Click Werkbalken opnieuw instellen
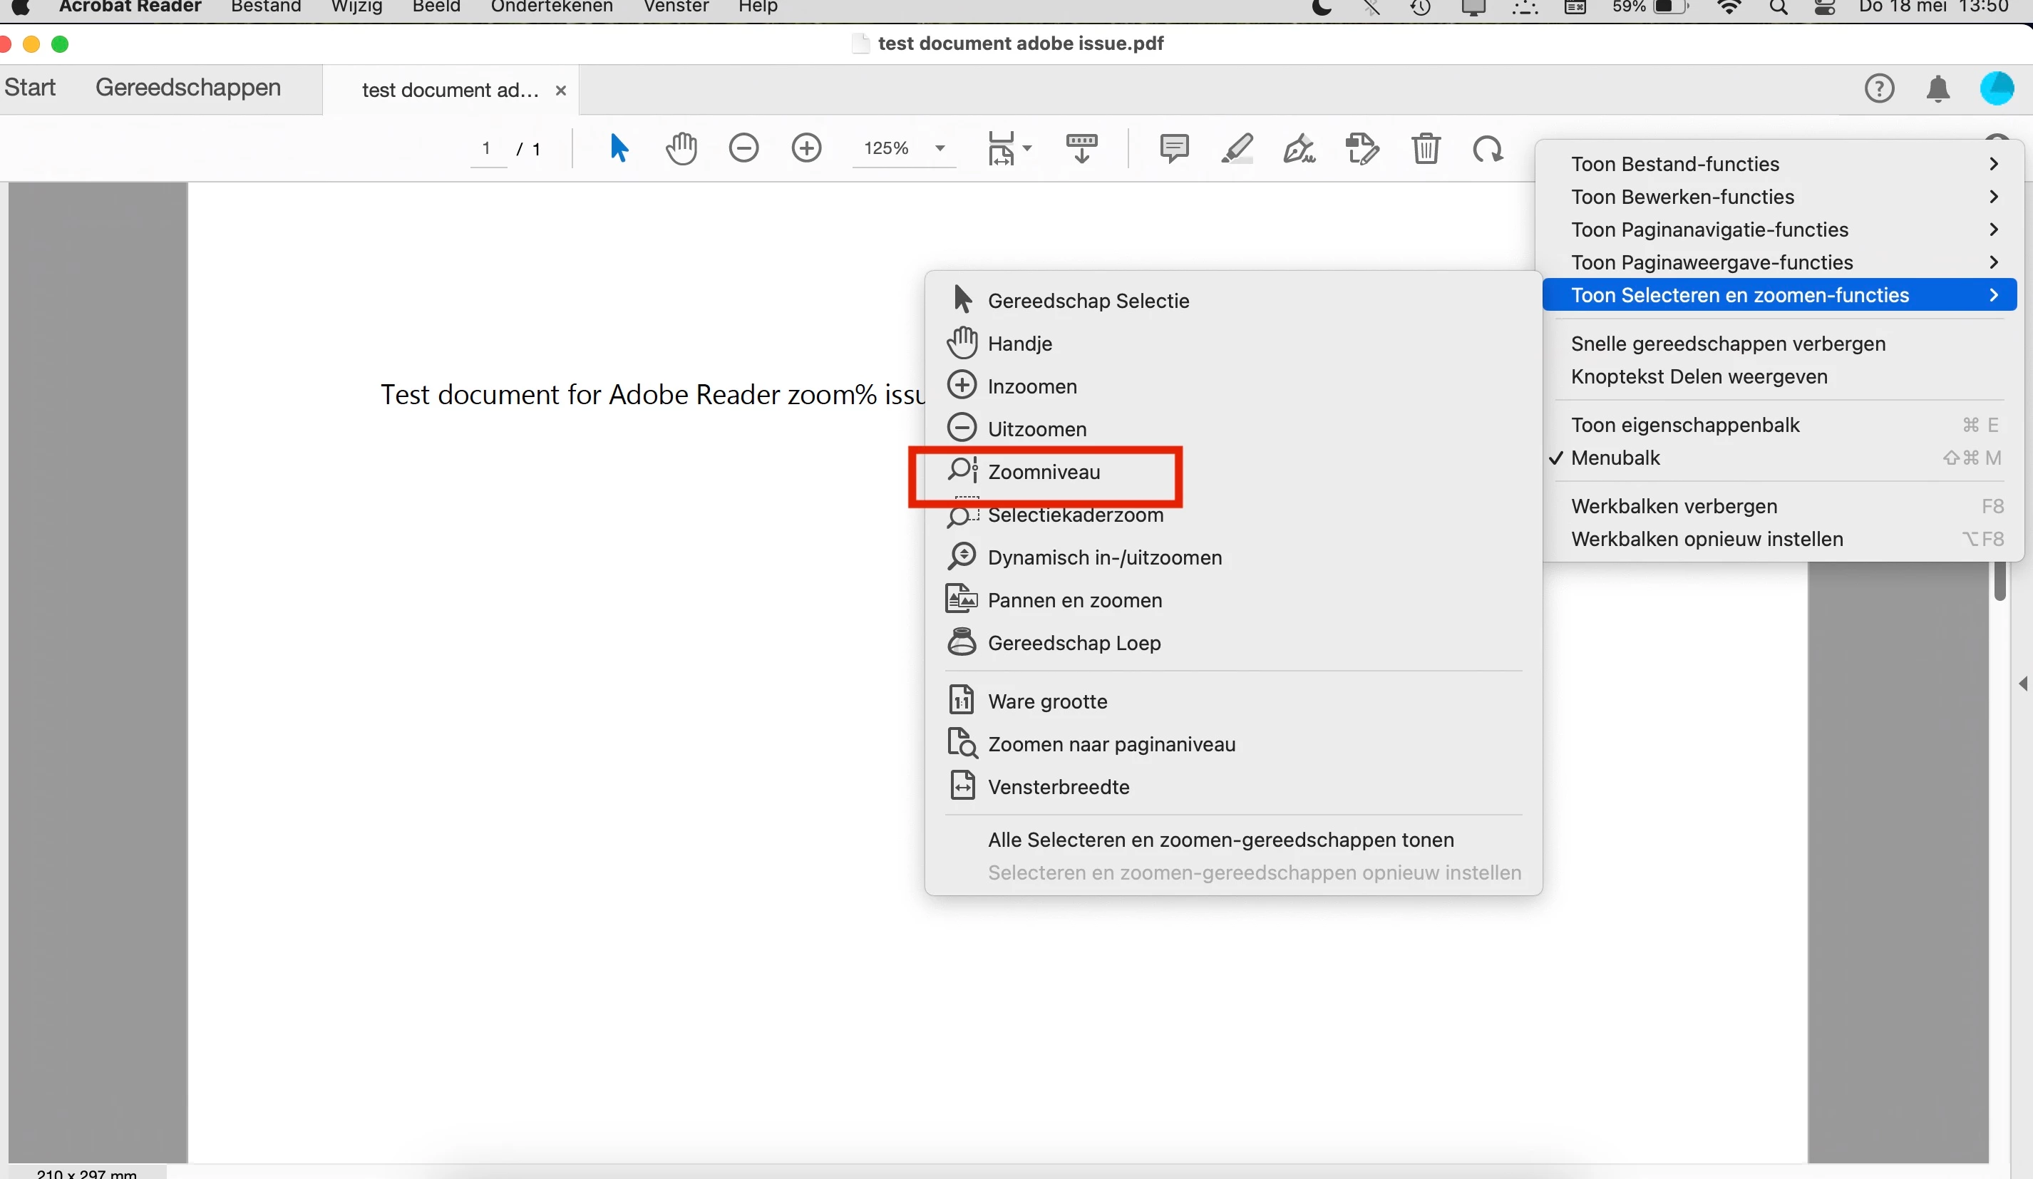The image size is (2033, 1179). [1707, 539]
